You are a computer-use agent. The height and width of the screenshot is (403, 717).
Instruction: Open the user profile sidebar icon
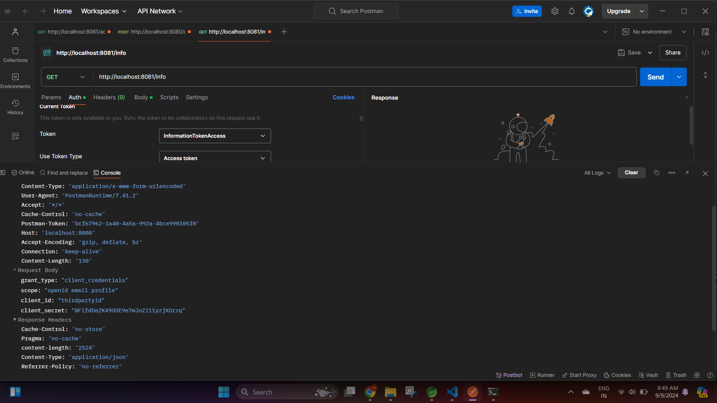pos(15,32)
